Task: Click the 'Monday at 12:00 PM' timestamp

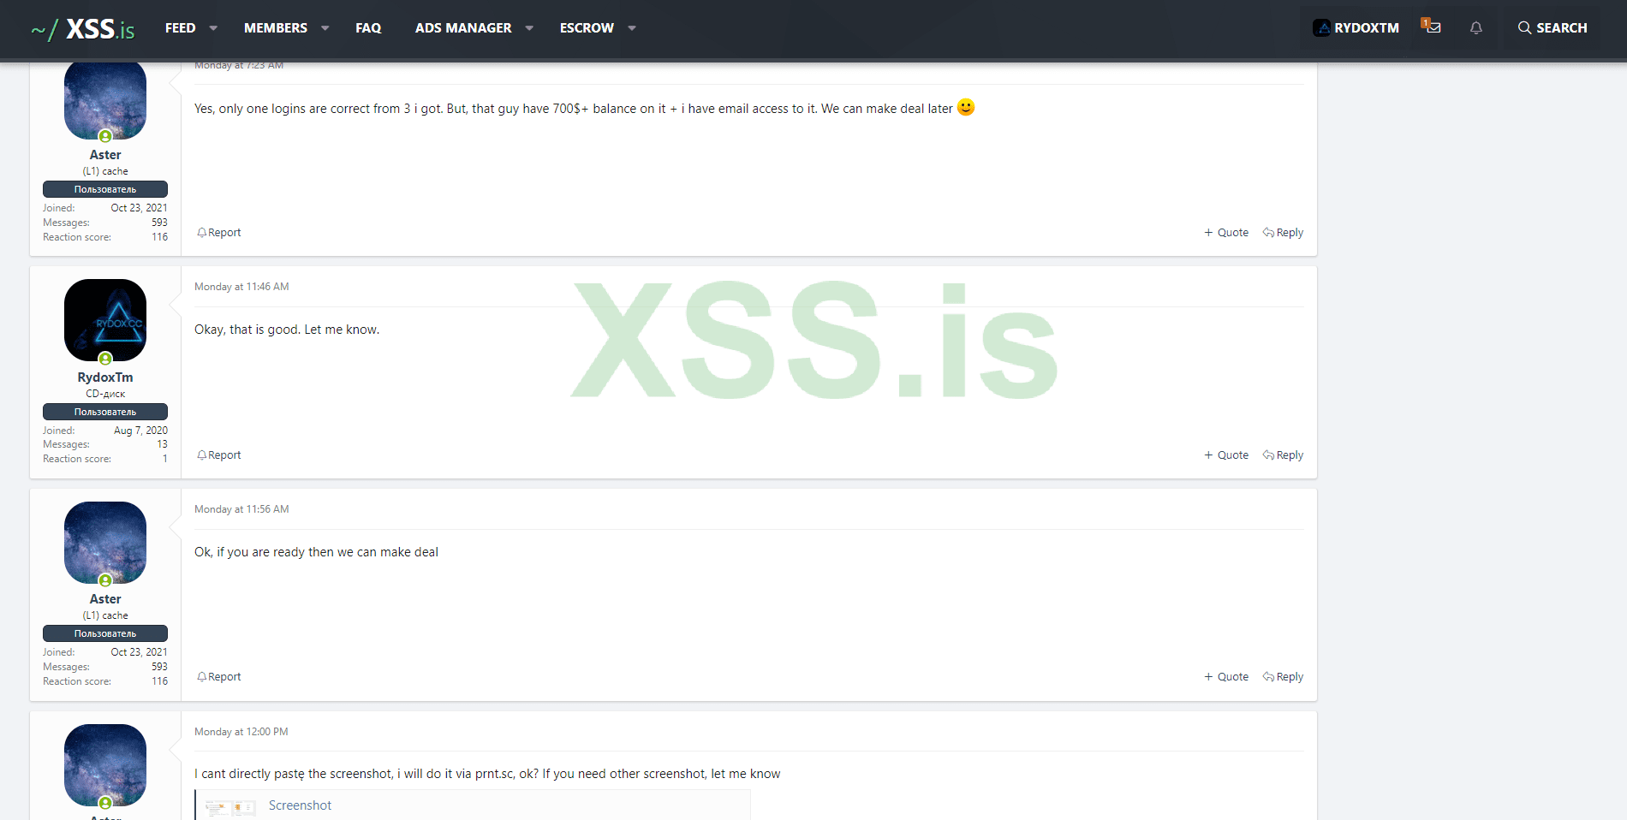Action: [x=241, y=732]
